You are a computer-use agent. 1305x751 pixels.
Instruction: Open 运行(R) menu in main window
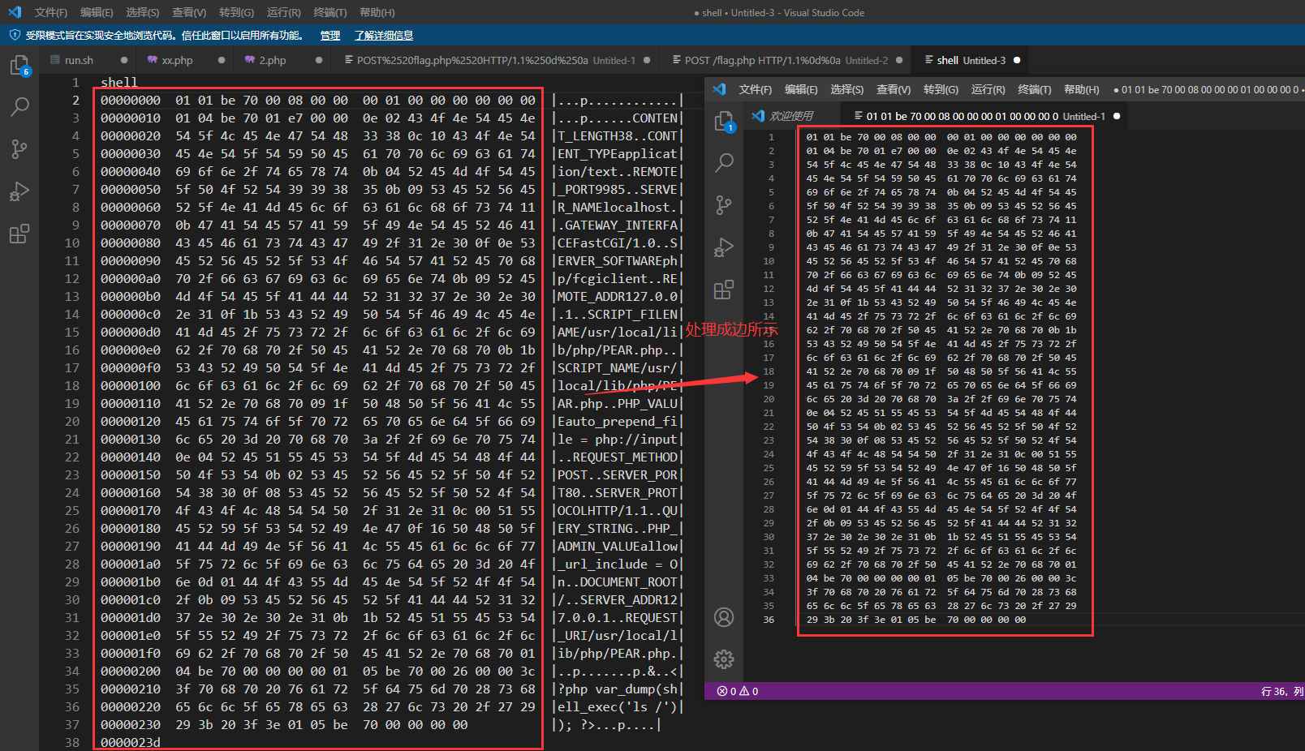(283, 12)
